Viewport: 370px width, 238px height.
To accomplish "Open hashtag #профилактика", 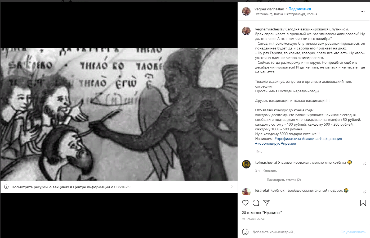I will click(x=288, y=139).
